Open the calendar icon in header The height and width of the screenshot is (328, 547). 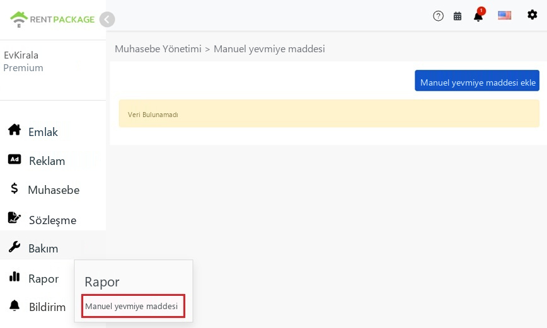point(458,16)
